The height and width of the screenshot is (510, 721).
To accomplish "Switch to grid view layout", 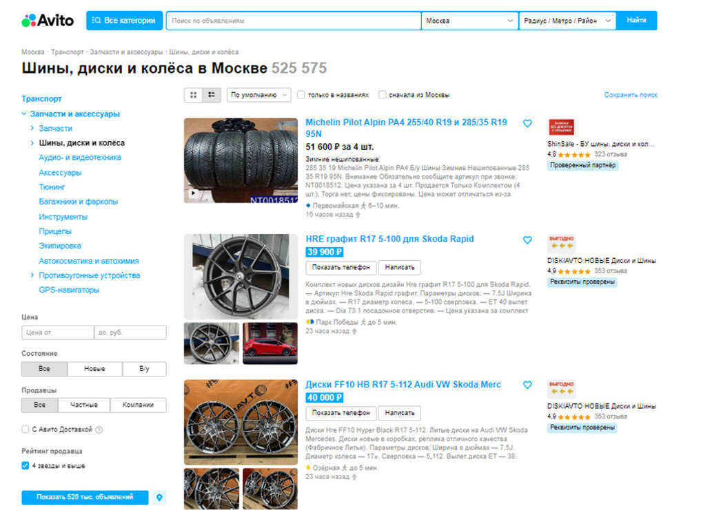I will click(x=194, y=95).
